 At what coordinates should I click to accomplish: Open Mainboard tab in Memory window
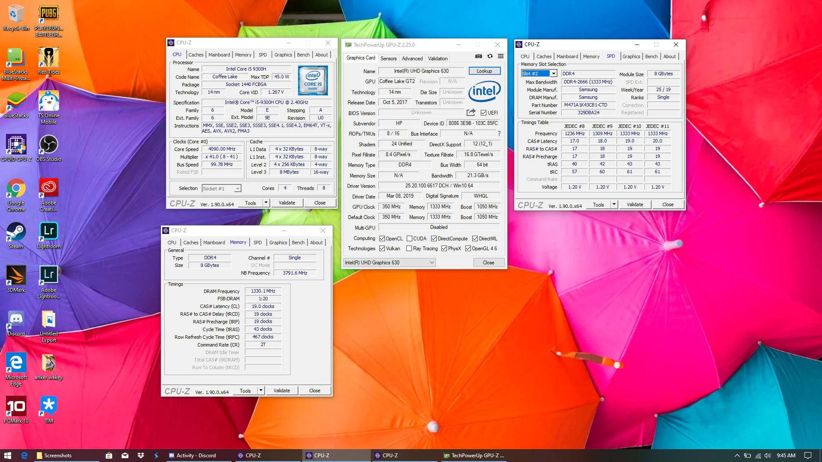point(214,243)
